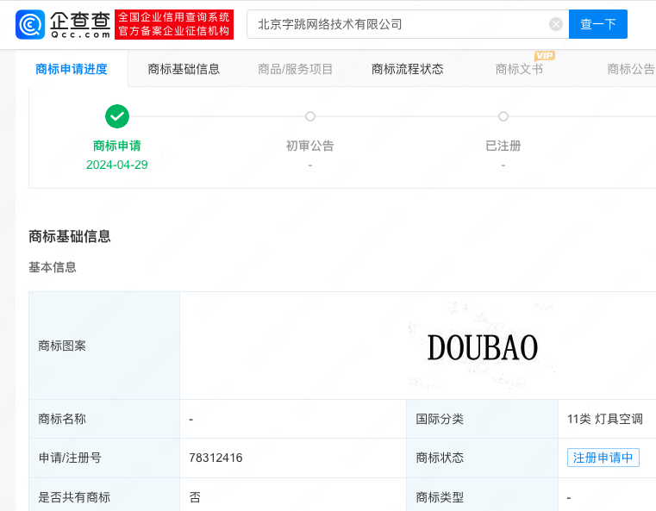Click the VIP badge on 商标文书
This screenshot has width=656, height=511.
545,56
